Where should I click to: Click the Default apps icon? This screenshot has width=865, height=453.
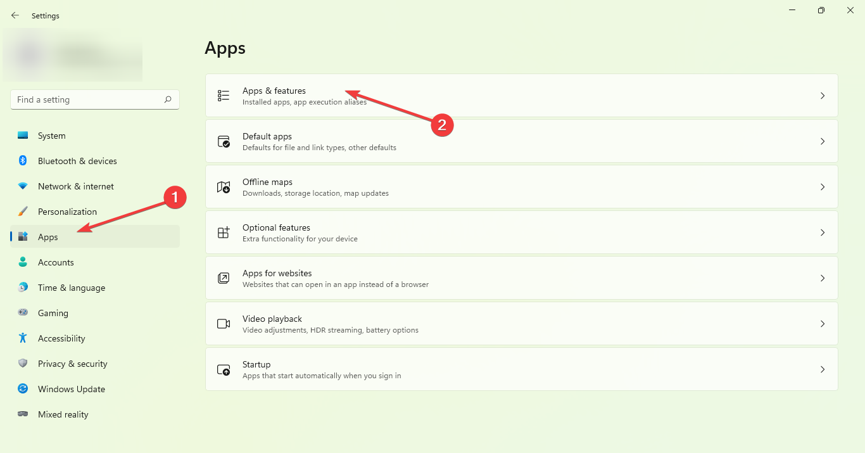click(224, 141)
